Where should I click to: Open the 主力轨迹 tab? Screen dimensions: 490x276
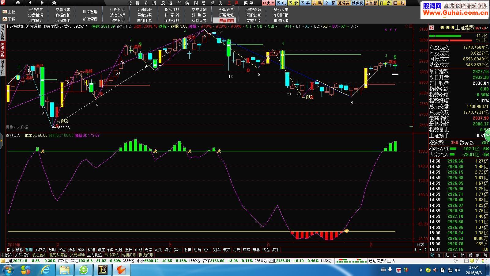click(x=94, y=255)
